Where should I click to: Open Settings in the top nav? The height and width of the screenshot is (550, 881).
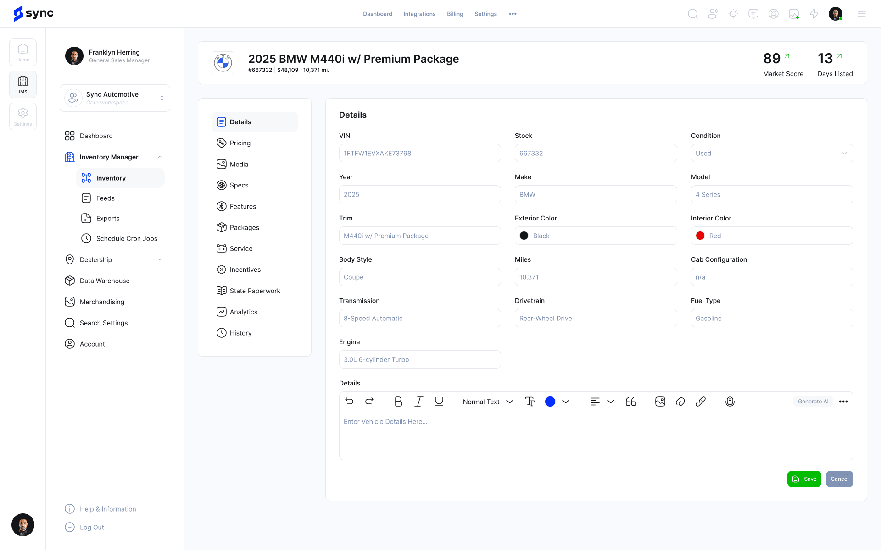click(485, 14)
